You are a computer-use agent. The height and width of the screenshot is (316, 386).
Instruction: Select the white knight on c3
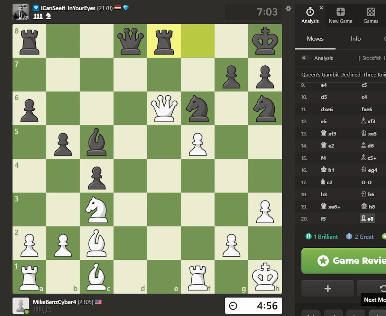coord(96,209)
